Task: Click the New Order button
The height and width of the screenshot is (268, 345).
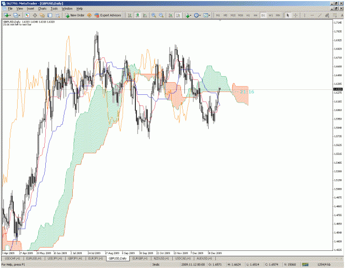Action: tap(75, 15)
